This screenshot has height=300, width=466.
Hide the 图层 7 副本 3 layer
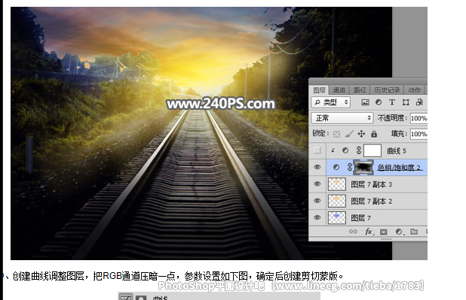click(317, 184)
